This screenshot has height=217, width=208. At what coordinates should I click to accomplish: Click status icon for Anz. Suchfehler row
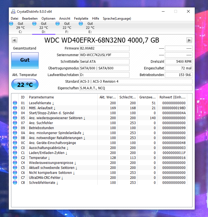[15, 123]
